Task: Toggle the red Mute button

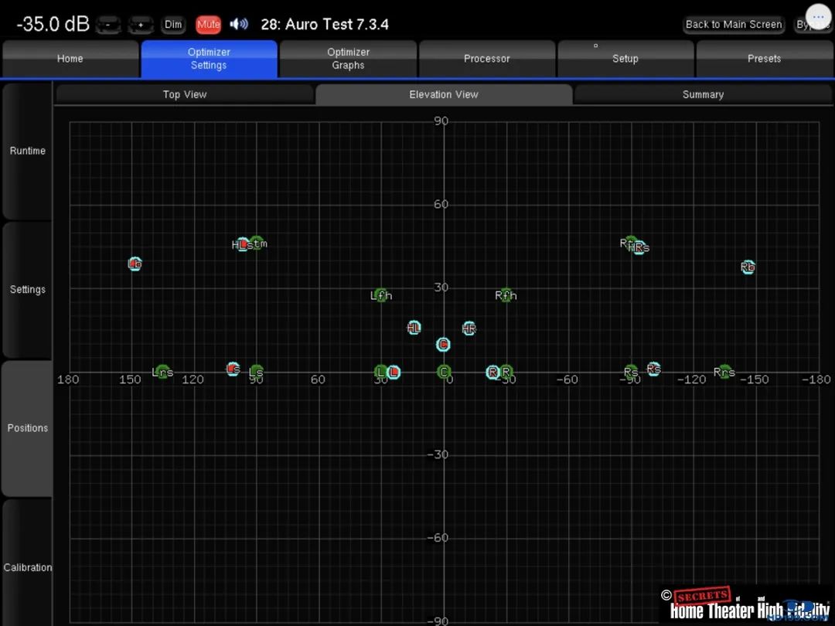Action: pos(208,25)
